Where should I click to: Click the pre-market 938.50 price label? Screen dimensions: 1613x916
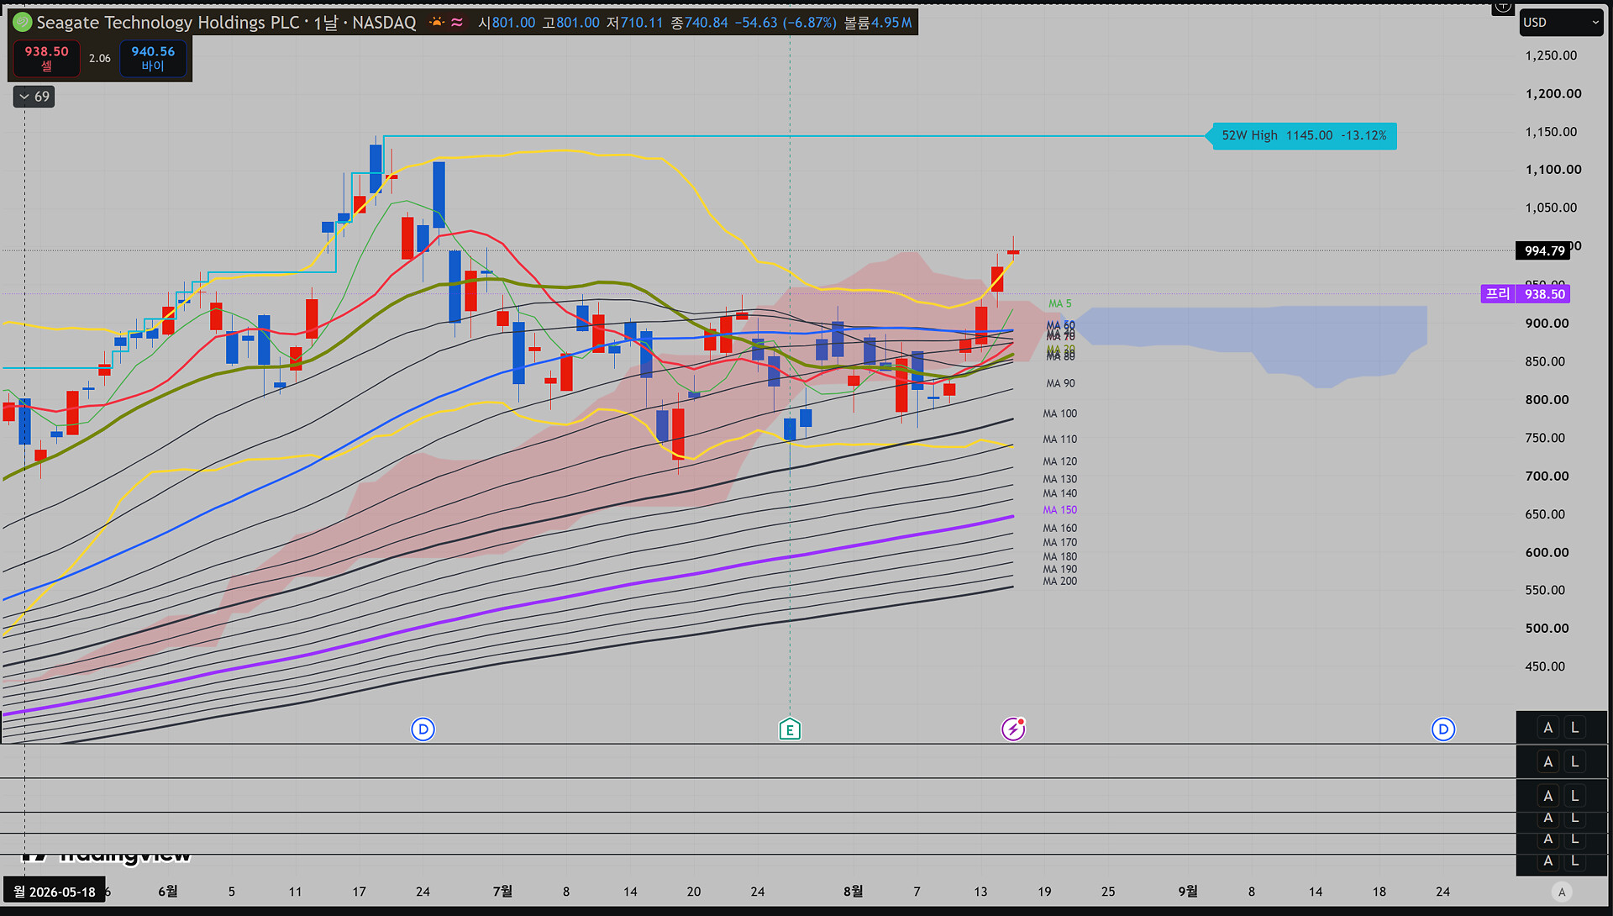coord(1526,294)
